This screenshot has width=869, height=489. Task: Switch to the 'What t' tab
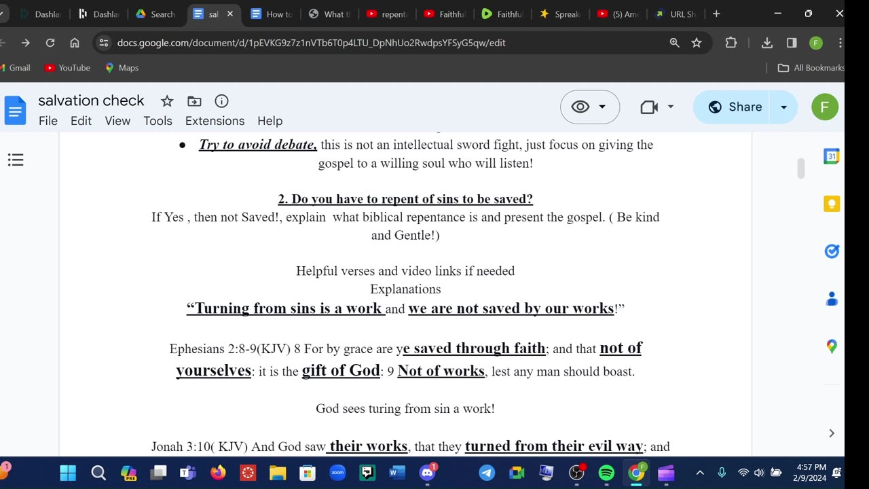click(x=330, y=14)
